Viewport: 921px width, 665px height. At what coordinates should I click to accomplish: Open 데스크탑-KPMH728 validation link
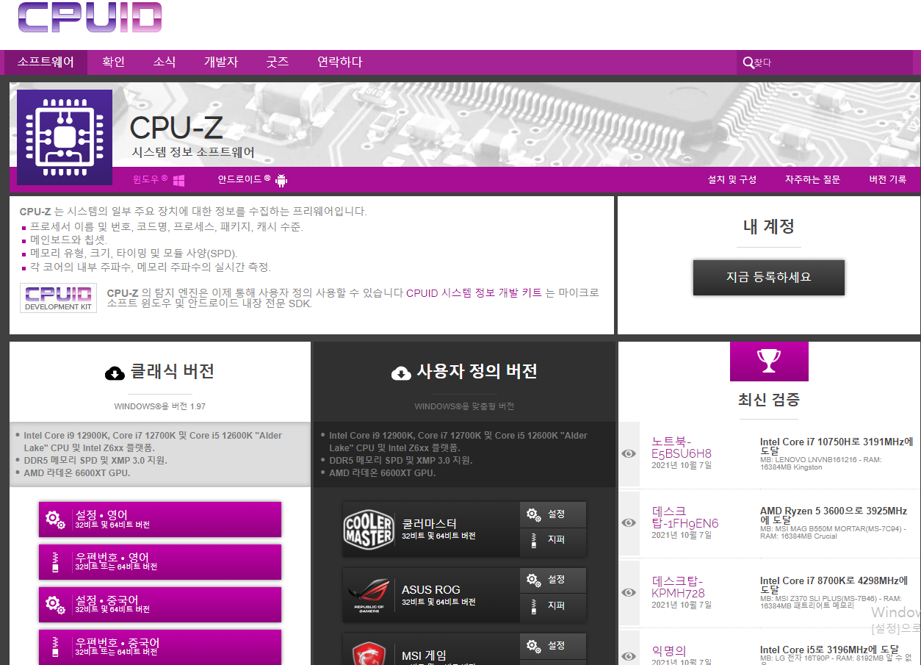pos(679,586)
